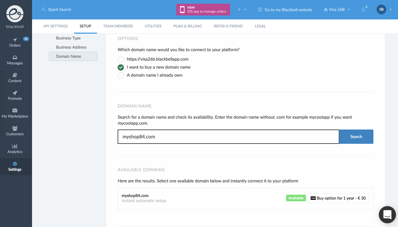This screenshot has width=398, height=227.
Task: Open the Messages inbox icon
Action: (x=15, y=57)
